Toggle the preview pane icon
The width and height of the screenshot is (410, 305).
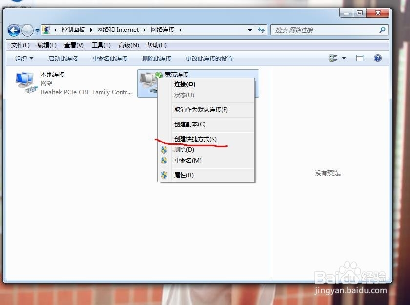tap(360, 58)
